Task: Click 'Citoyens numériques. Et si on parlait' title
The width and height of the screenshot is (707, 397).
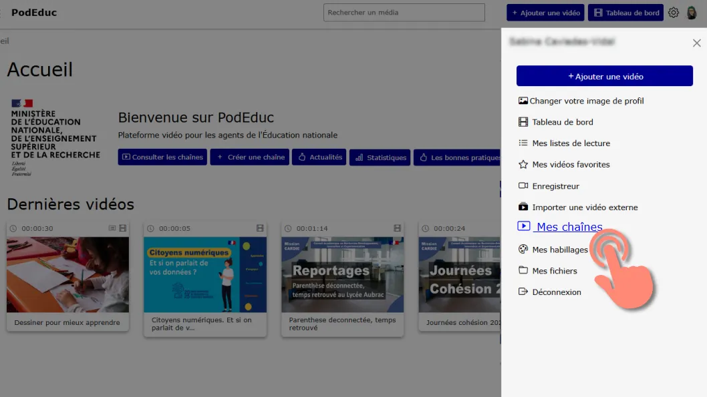Action: coord(202,324)
